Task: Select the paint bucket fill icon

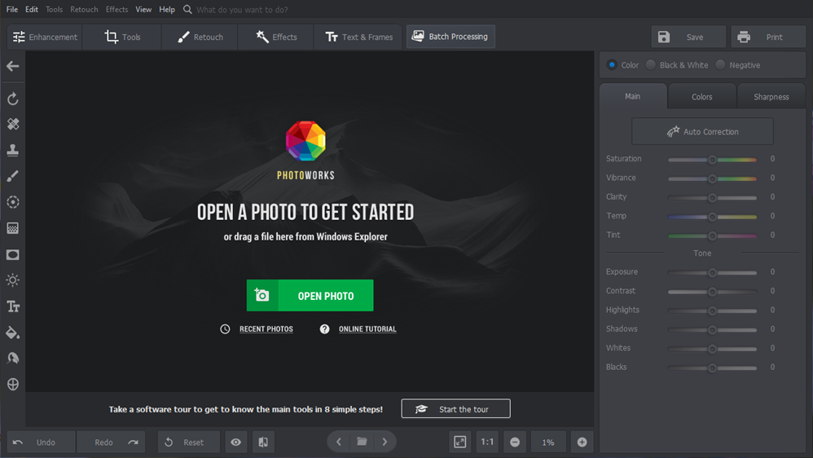Action: [x=13, y=332]
